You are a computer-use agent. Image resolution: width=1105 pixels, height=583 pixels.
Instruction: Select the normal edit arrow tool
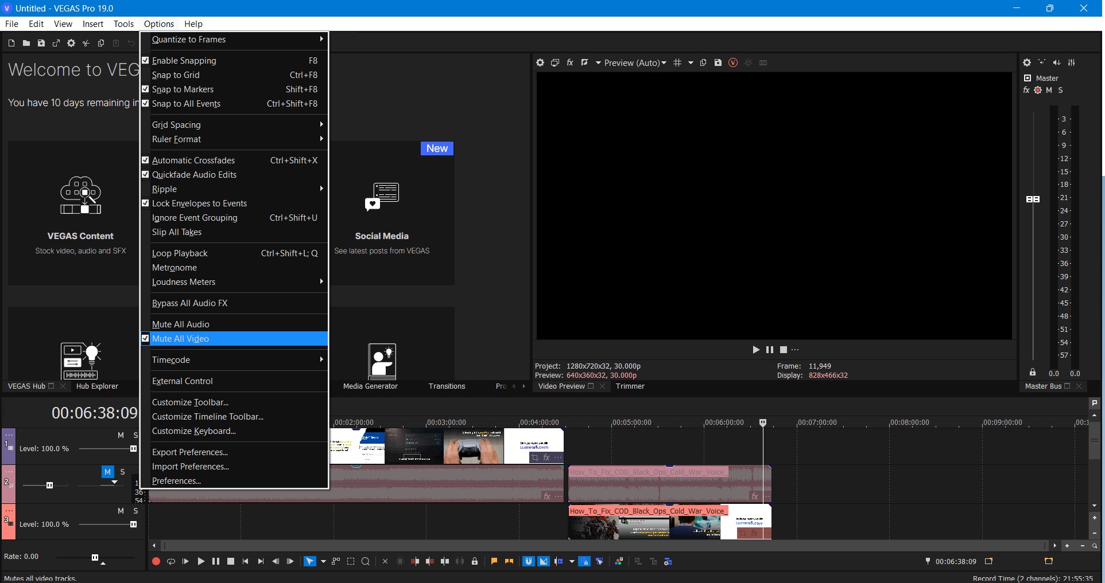tap(309, 561)
